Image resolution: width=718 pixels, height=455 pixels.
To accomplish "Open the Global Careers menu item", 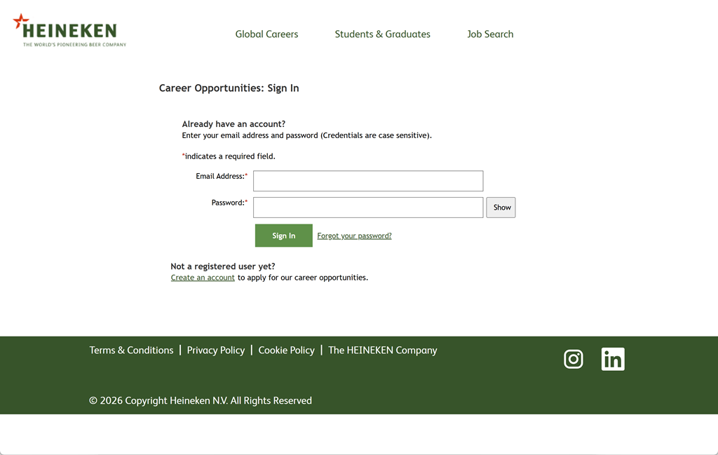I will tap(266, 34).
